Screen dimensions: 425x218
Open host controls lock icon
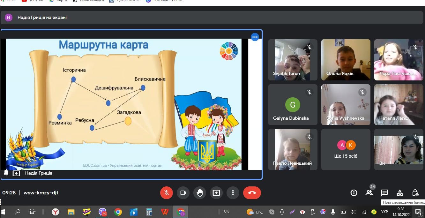point(415,193)
